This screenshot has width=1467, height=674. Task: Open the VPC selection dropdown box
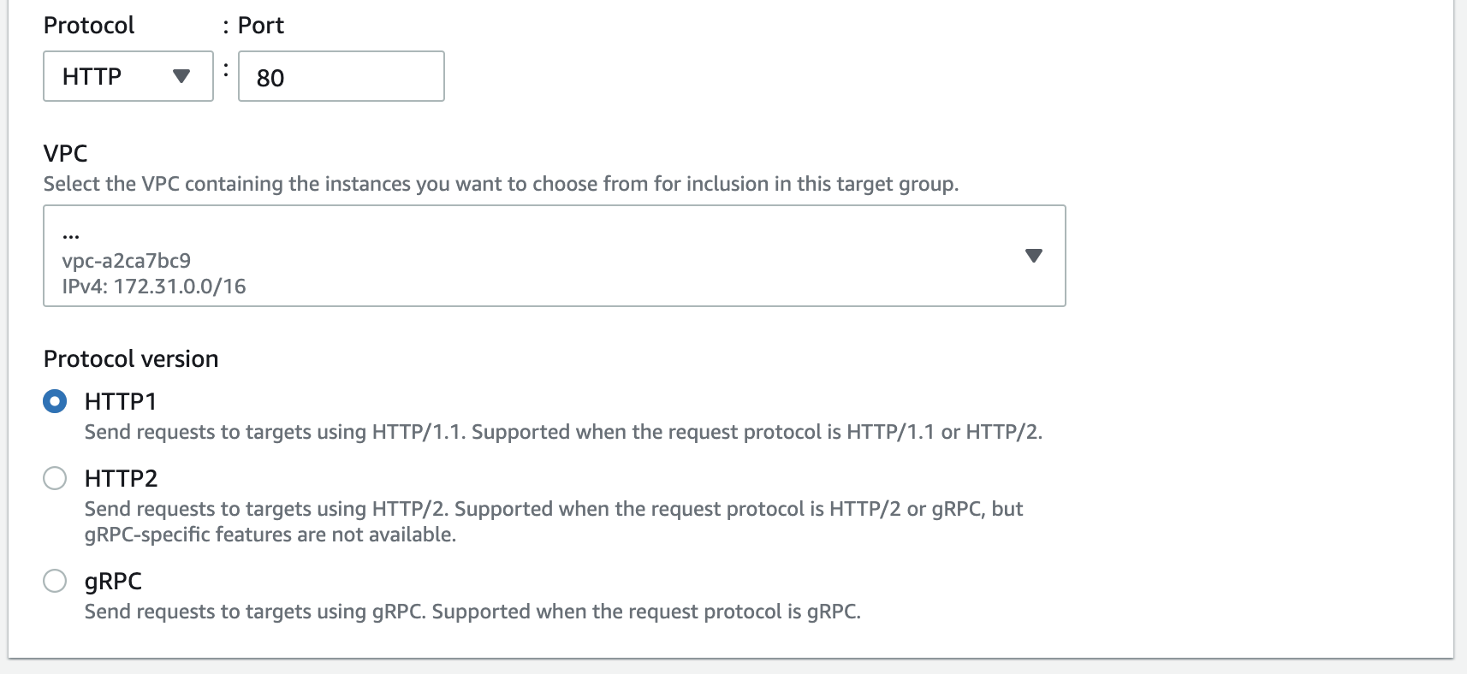pyautogui.click(x=554, y=256)
